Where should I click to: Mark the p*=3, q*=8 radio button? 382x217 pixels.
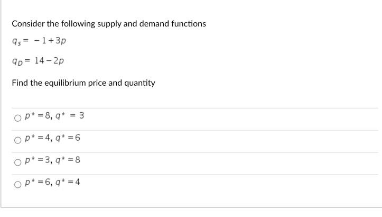(17, 162)
